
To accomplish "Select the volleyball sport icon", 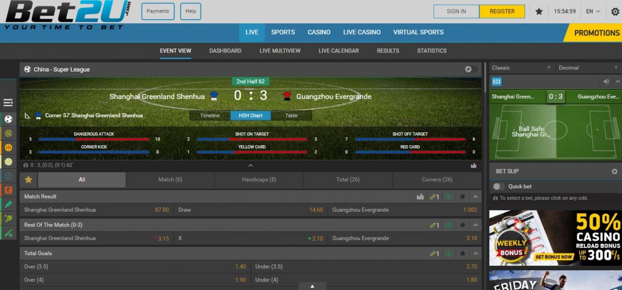I will point(8,162).
